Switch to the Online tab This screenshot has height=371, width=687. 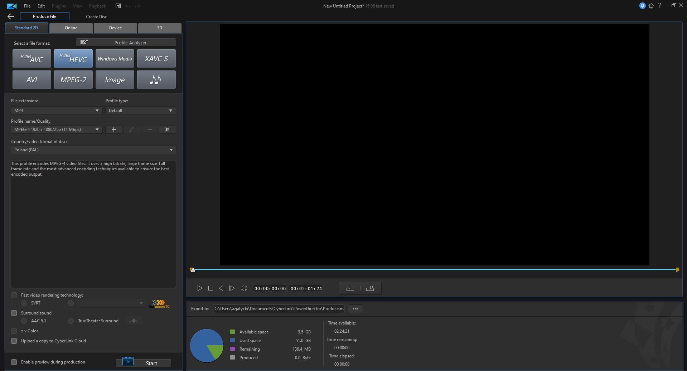click(x=71, y=28)
